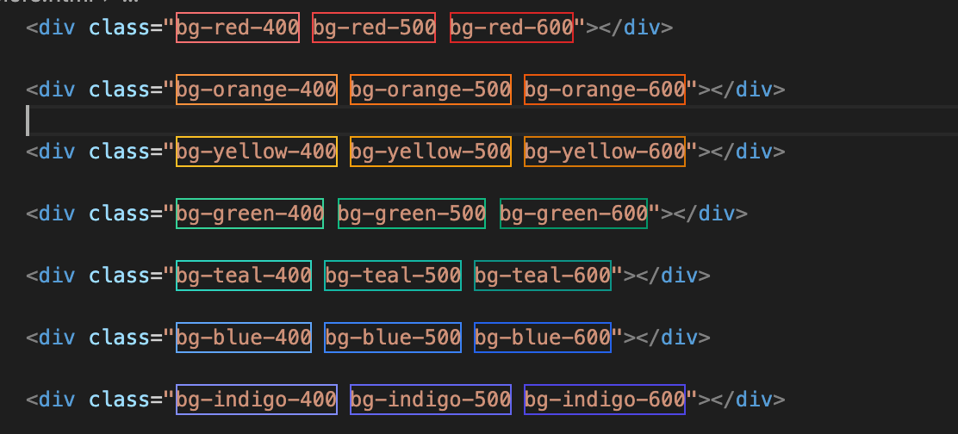This screenshot has width=958, height=434.
Task: Click the opening div tag on the bg-blue line
Action: [51, 338]
